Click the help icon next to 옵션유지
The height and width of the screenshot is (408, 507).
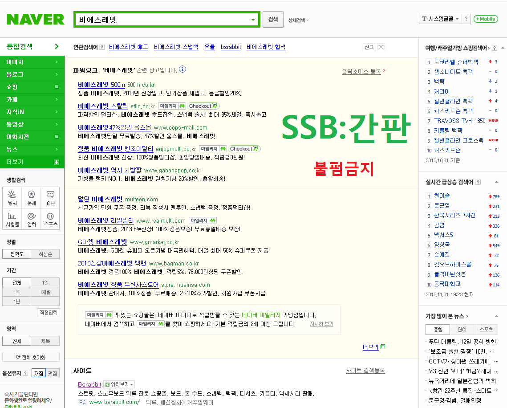coord(25,373)
